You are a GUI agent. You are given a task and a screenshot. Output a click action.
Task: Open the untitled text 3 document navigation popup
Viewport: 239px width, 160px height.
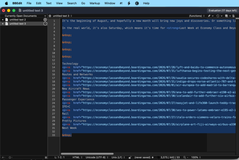point(62,16)
